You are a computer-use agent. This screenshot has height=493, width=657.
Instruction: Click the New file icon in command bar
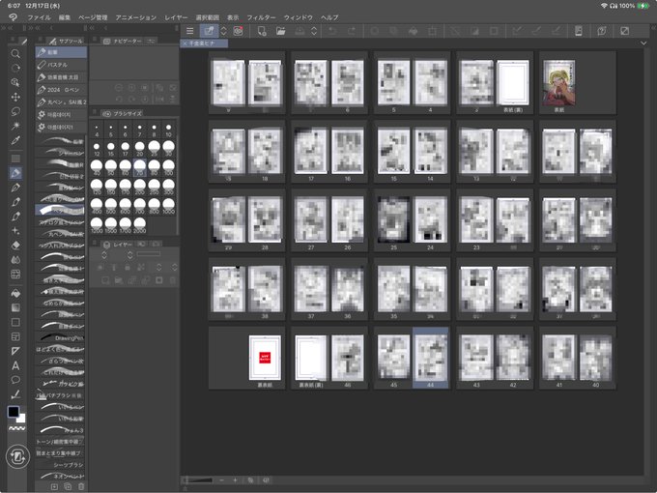262,31
